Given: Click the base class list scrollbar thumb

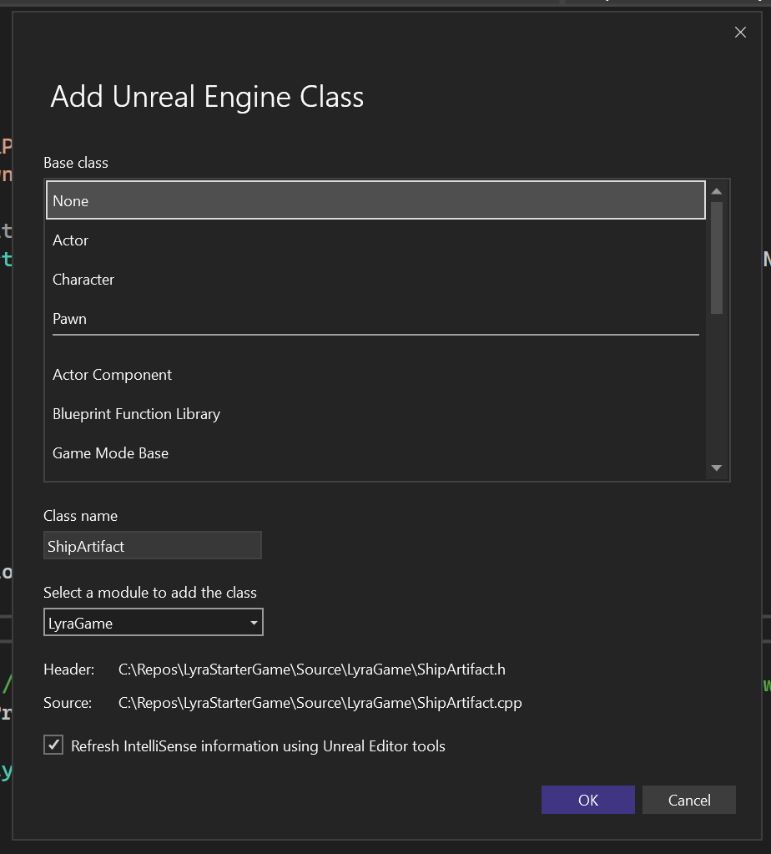Looking at the screenshot, I should point(716,257).
